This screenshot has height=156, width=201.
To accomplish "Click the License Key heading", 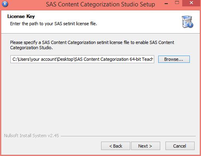I will [x=21, y=16].
